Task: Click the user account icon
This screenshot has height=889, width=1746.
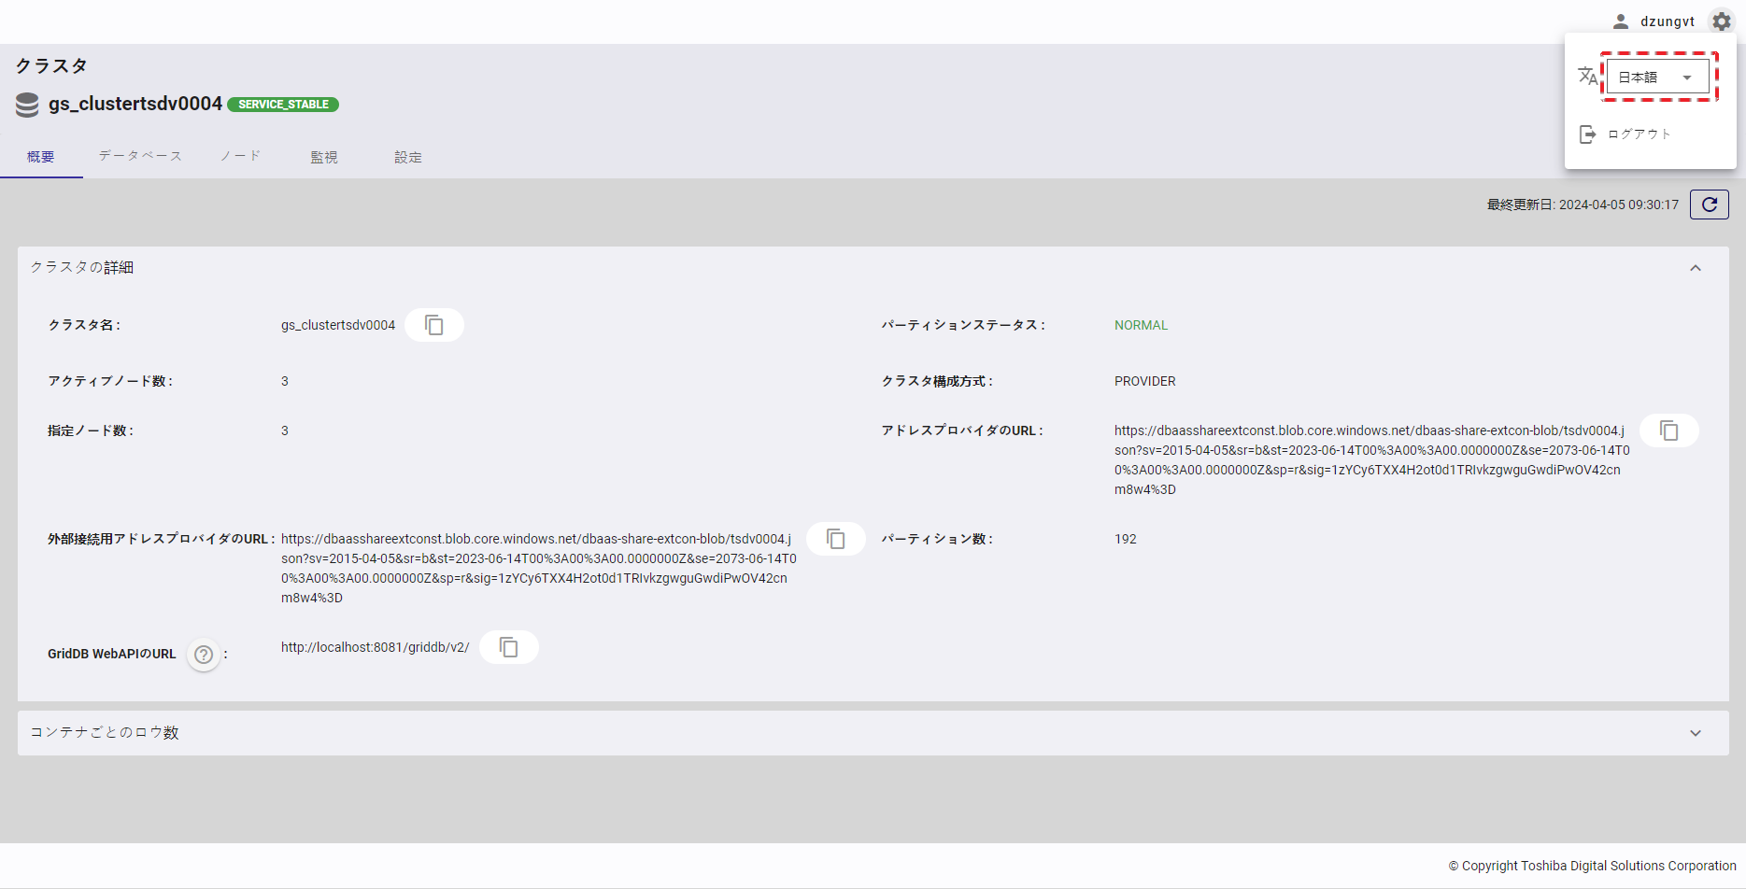Action: (1621, 21)
